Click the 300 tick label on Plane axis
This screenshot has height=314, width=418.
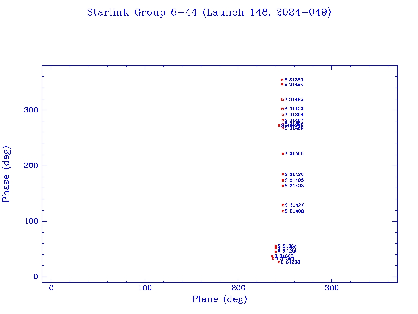(x=331, y=288)
